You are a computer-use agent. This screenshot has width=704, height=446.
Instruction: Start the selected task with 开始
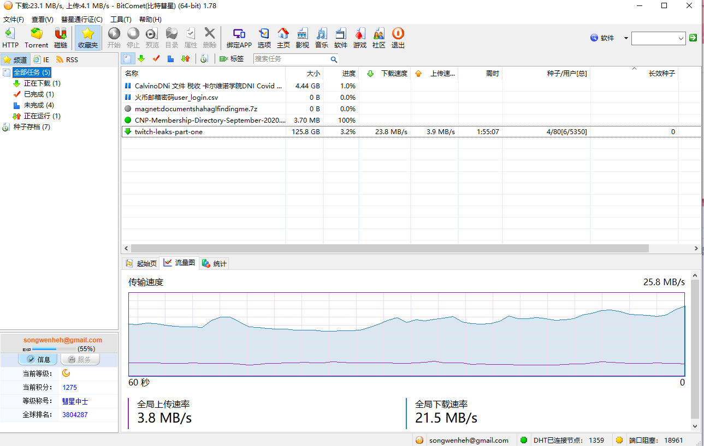(114, 38)
